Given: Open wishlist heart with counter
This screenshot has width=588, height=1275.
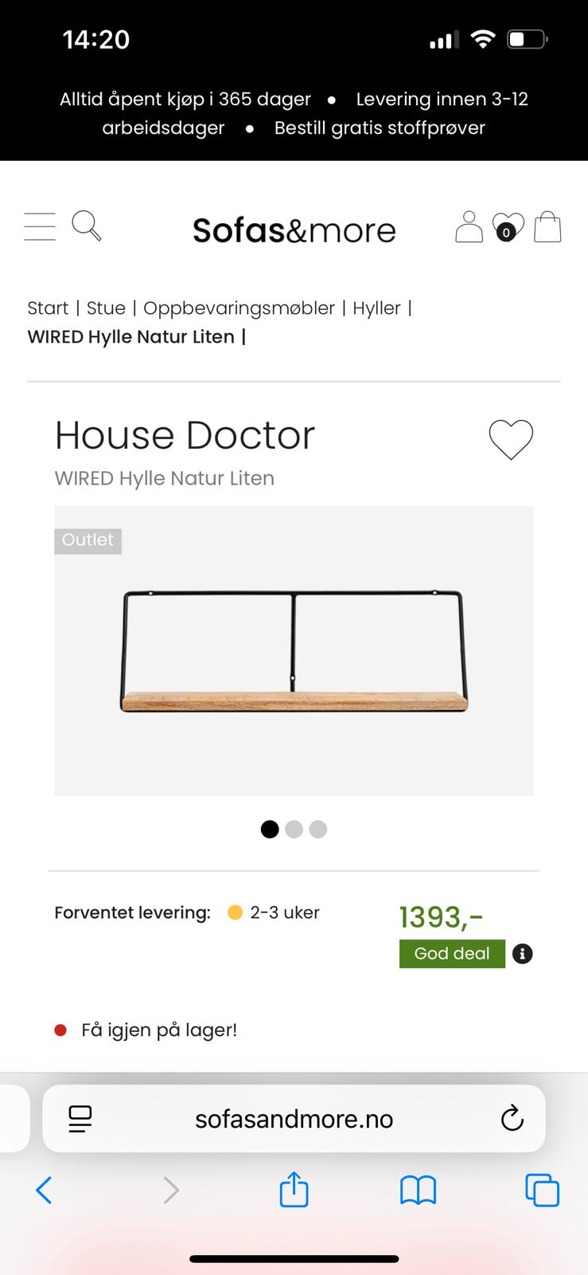Looking at the screenshot, I should point(508,227).
